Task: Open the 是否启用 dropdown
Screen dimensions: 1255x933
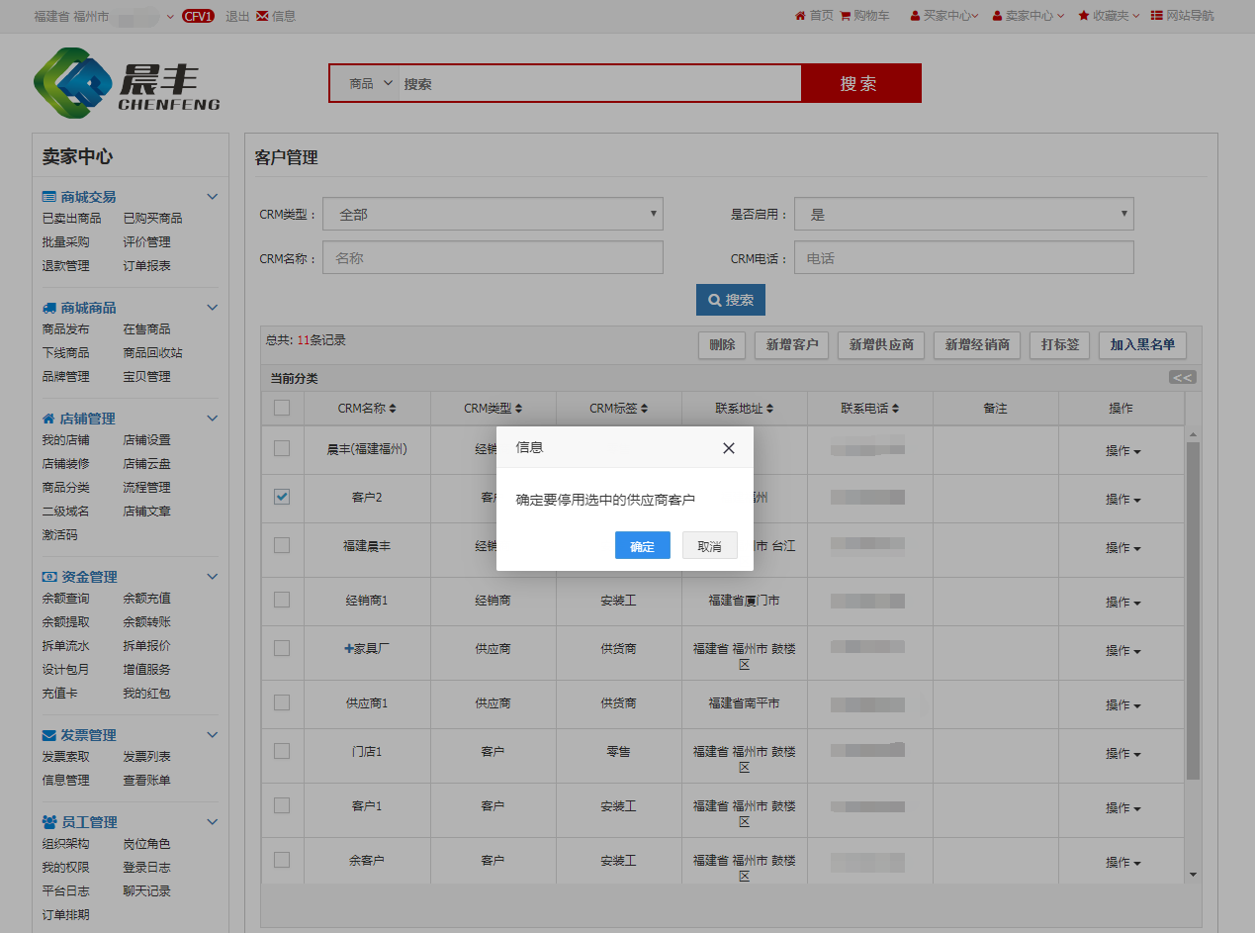Action: (x=963, y=214)
